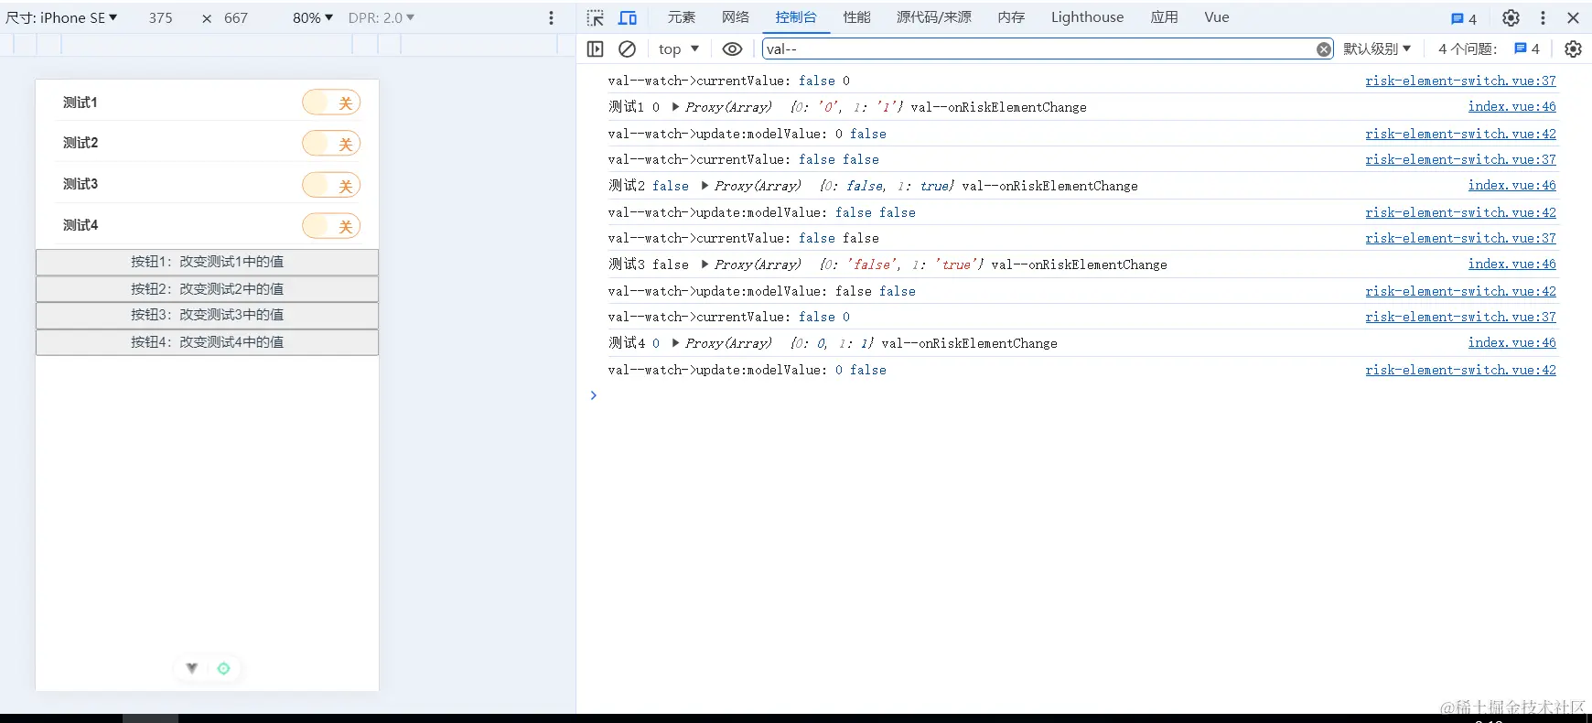Switch to the 内存 tab
This screenshot has height=723, width=1592.
(x=1011, y=17)
